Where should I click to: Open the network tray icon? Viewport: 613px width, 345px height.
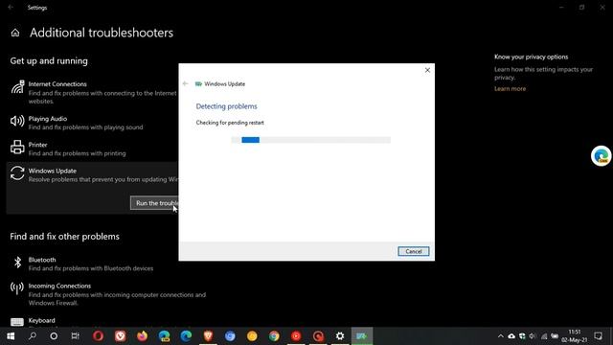coord(544,336)
